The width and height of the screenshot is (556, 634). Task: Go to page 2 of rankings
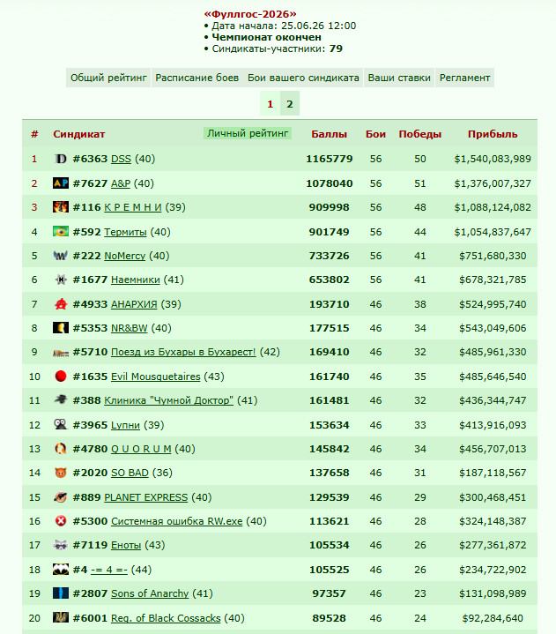(290, 104)
